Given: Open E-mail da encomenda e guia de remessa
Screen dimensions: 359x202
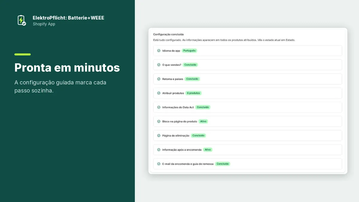Looking at the screenshot, I should pos(247,164).
